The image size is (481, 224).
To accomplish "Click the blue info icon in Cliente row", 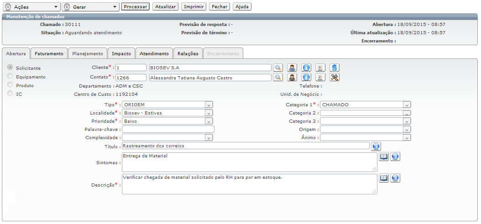I will tap(306, 68).
